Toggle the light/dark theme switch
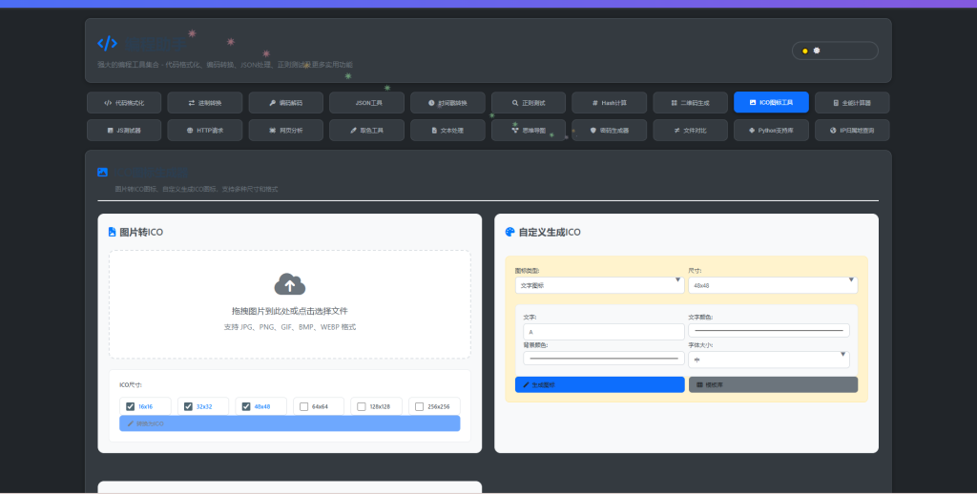 pos(834,51)
